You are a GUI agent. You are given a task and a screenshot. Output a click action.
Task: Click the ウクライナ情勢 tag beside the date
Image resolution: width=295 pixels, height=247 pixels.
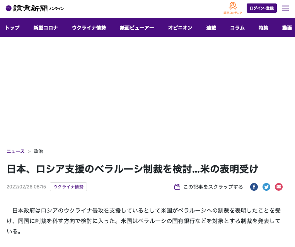(x=68, y=187)
